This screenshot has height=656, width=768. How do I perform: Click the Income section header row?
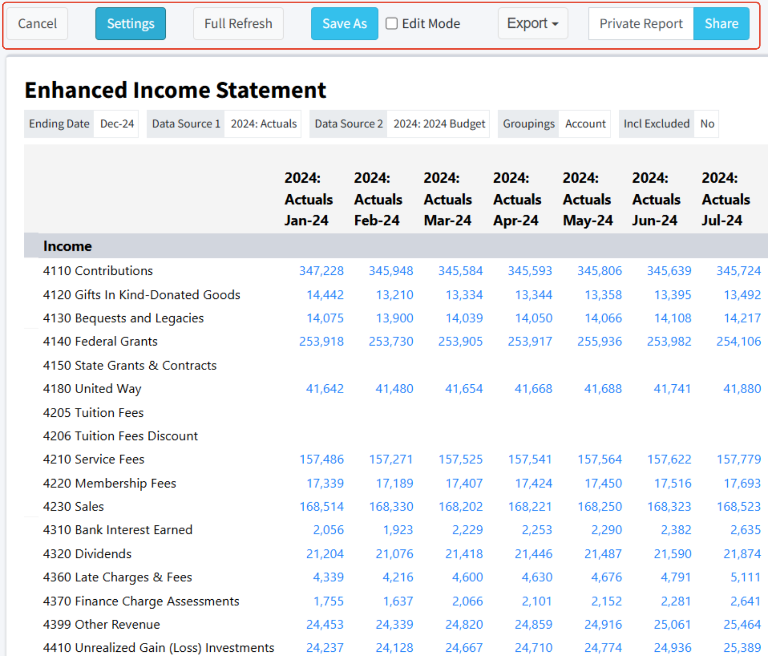coord(68,246)
